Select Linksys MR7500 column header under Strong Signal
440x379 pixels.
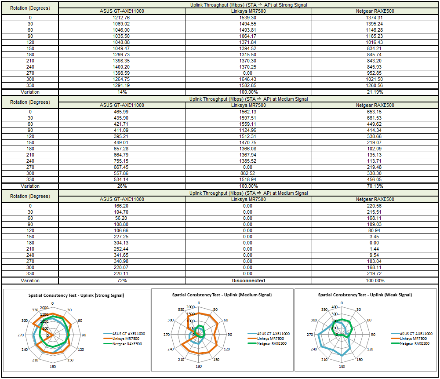tap(248, 11)
